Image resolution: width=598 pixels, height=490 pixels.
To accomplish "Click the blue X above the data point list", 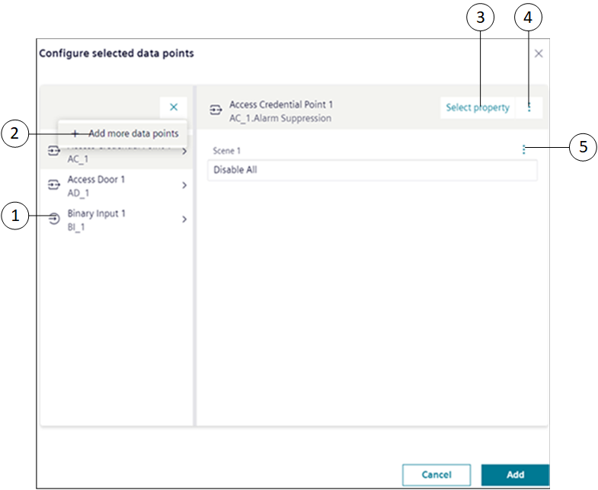I will pyautogui.click(x=173, y=107).
